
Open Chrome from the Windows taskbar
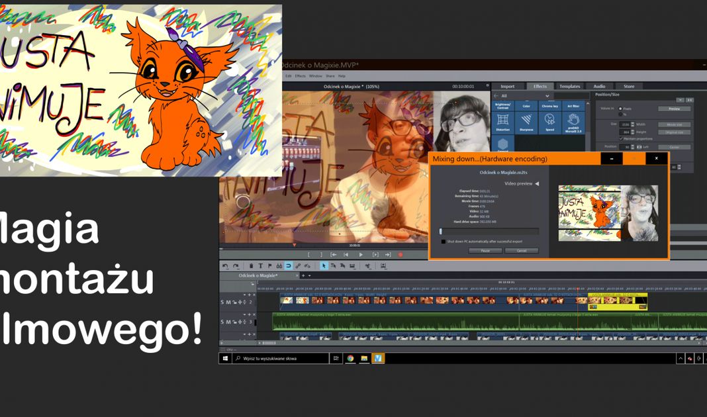(x=350, y=358)
